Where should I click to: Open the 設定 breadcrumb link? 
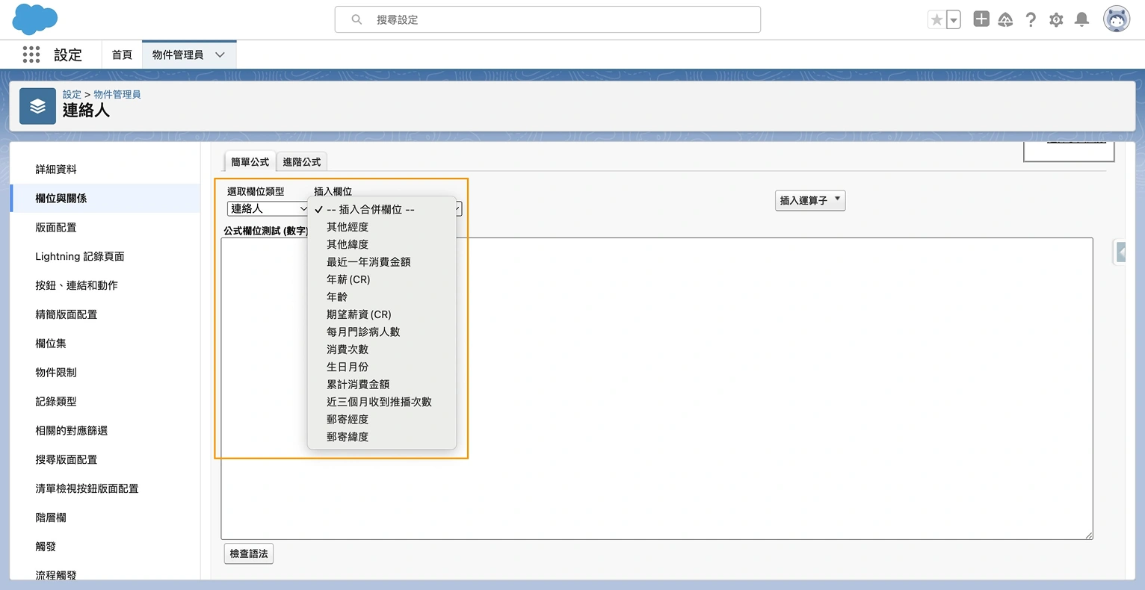coord(71,94)
